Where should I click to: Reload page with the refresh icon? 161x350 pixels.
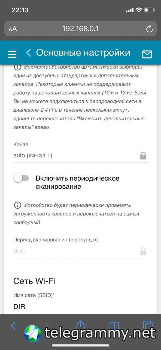point(149,28)
